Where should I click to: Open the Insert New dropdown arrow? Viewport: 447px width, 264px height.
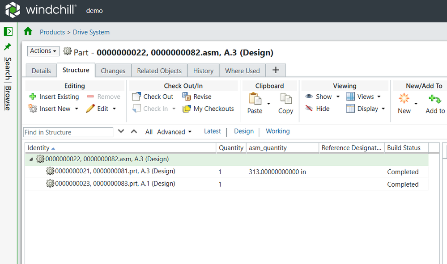(77, 109)
